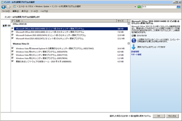
Task: Select the Microsoft Office 2010 KB3114869 row
Action: [x=71, y=32]
